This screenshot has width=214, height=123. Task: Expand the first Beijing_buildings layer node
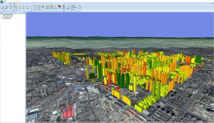click(x=1, y=15)
